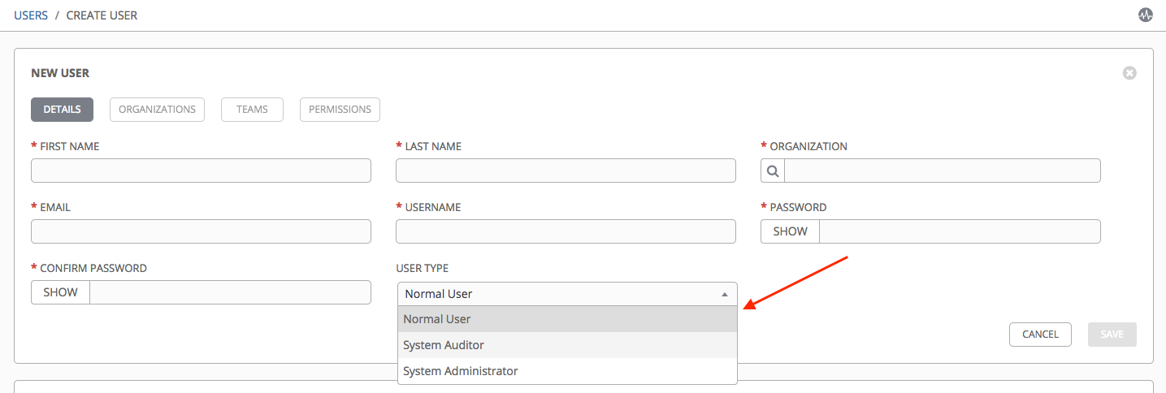
Task: Click into the Last Name field
Action: tap(566, 171)
